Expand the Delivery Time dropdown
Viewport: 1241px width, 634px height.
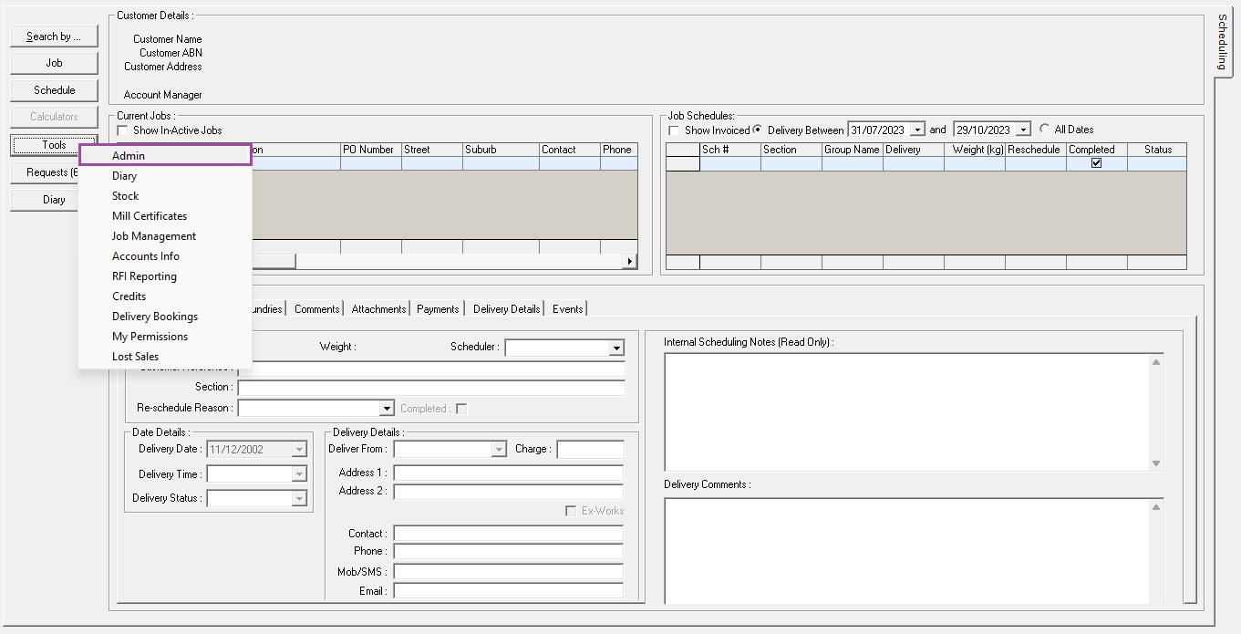tap(299, 474)
